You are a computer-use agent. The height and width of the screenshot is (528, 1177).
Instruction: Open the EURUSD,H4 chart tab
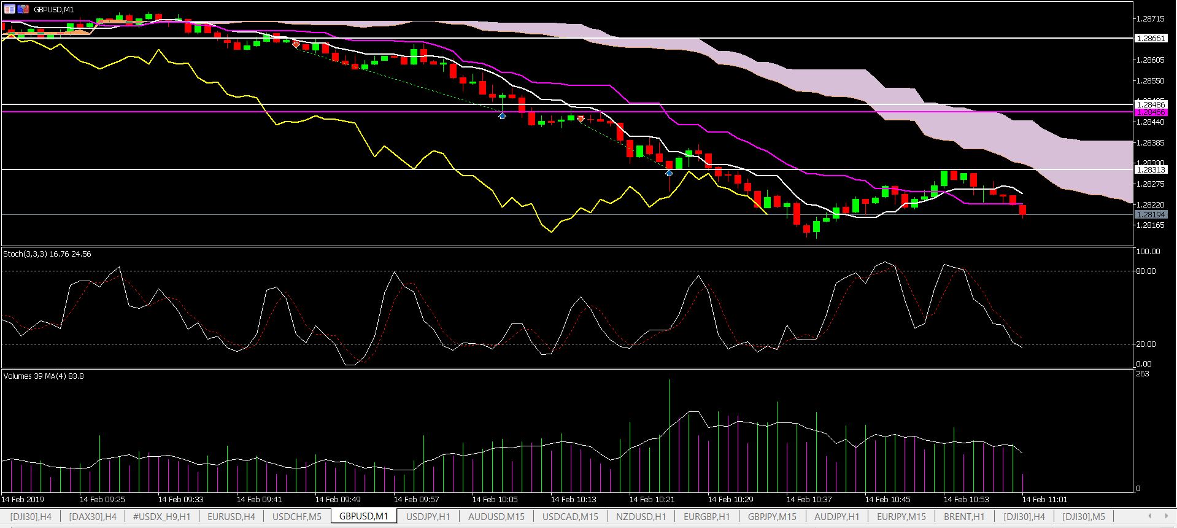click(x=231, y=516)
